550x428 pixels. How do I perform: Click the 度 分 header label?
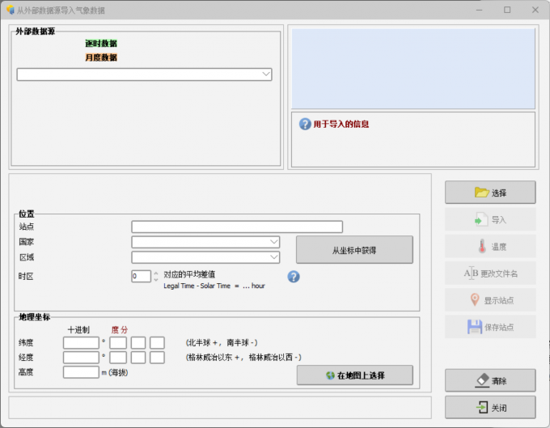[x=119, y=330]
